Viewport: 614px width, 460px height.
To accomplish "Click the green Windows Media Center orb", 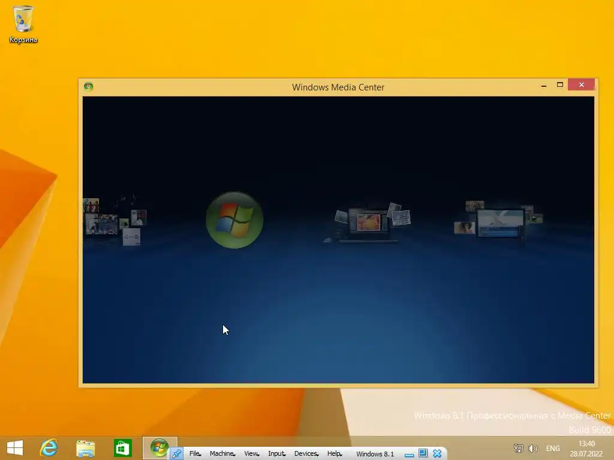I will coord(234,220).
